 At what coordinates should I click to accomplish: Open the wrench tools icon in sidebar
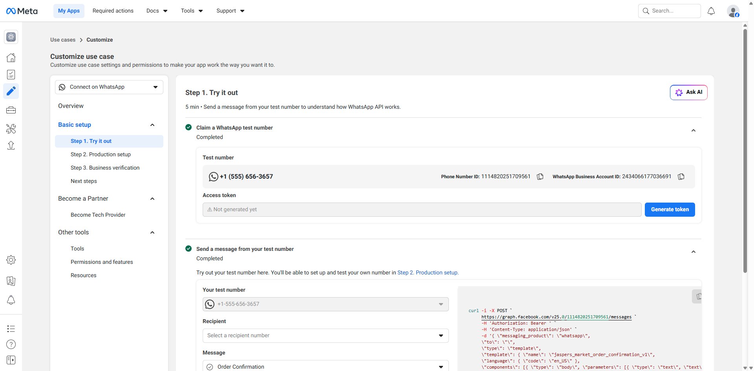[x=11, y=128]
